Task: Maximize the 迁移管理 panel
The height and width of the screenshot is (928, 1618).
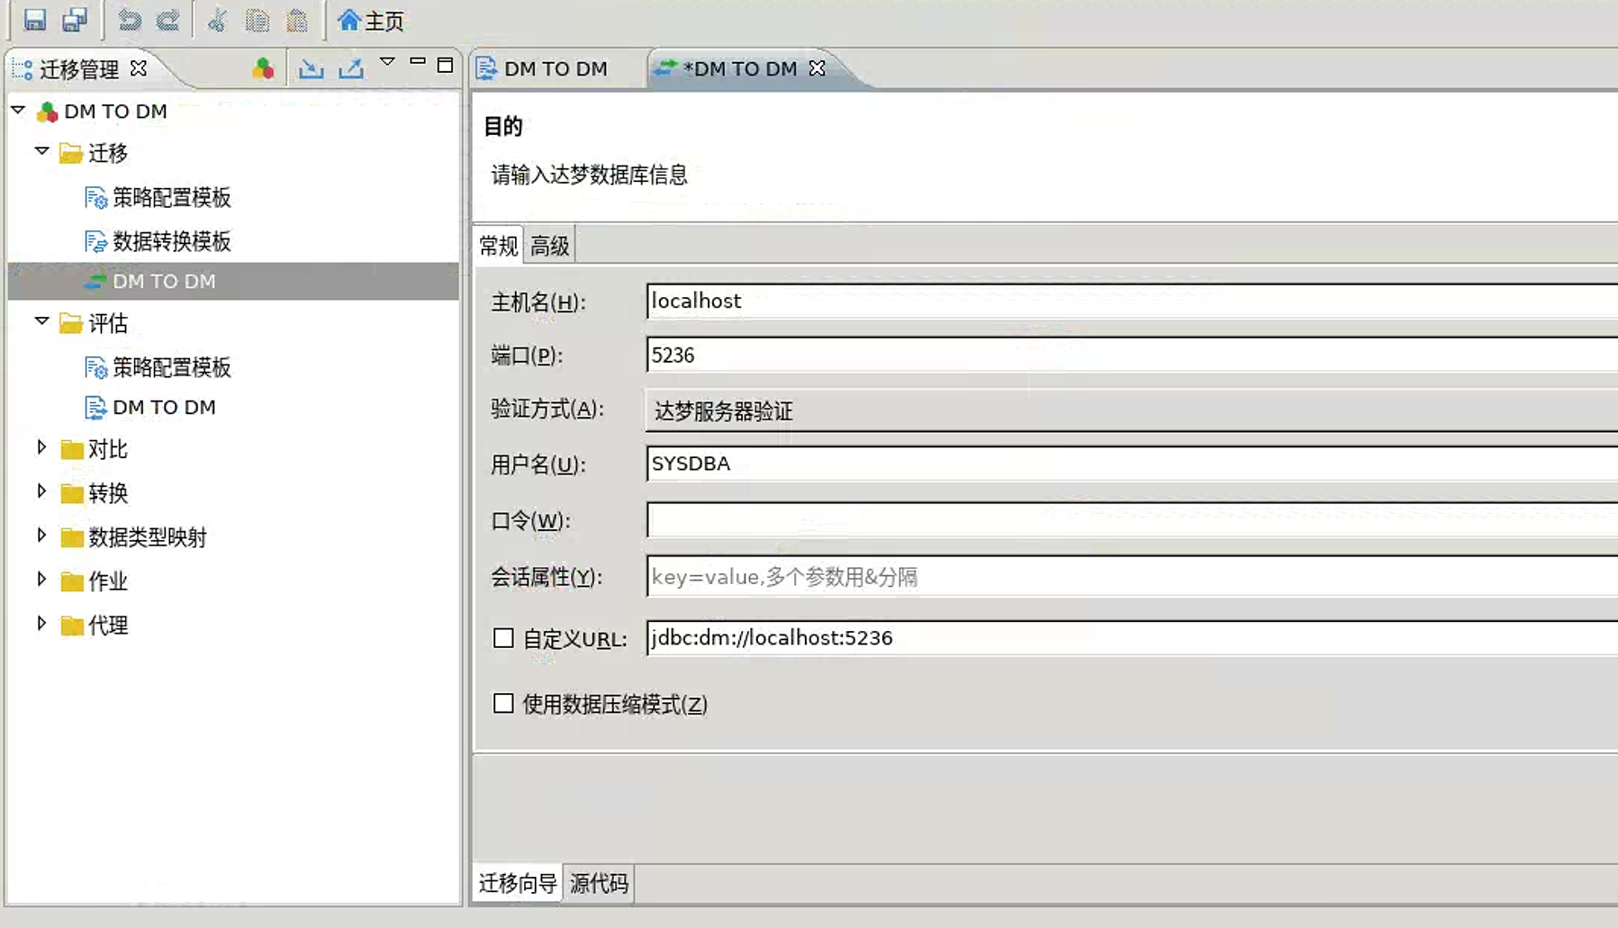Action: [445, 65]
